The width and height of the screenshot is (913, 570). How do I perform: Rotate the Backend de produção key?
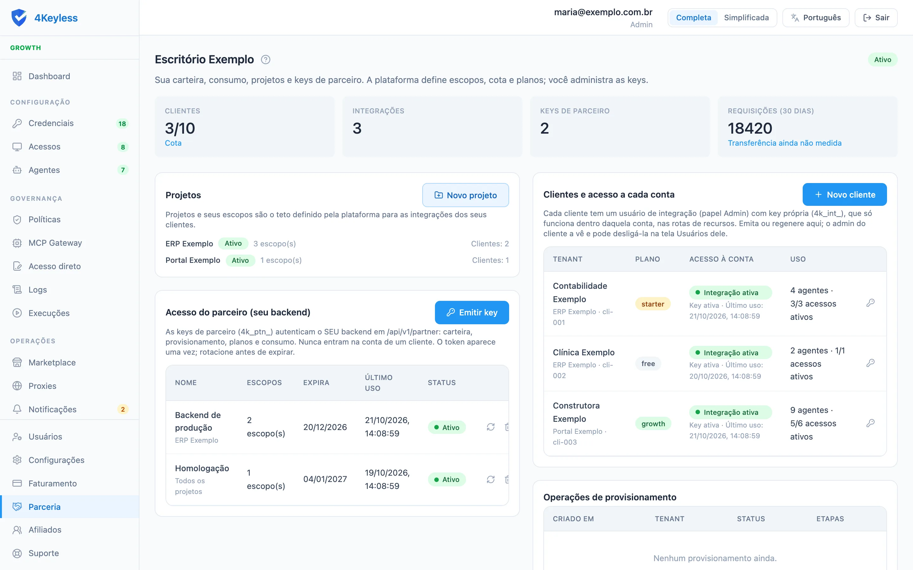(490, 427)
